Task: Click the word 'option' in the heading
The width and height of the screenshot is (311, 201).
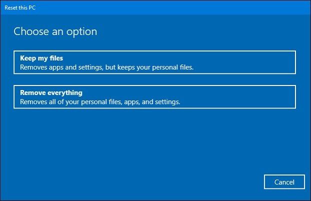Action: (x=81, y=31)
